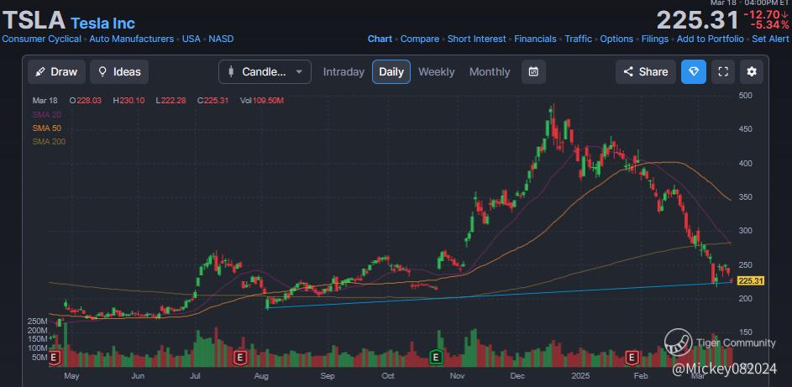This screenshot has height=387, width=792.
Task: Enter fullscreen chart mode
Action: coord(722,72)
